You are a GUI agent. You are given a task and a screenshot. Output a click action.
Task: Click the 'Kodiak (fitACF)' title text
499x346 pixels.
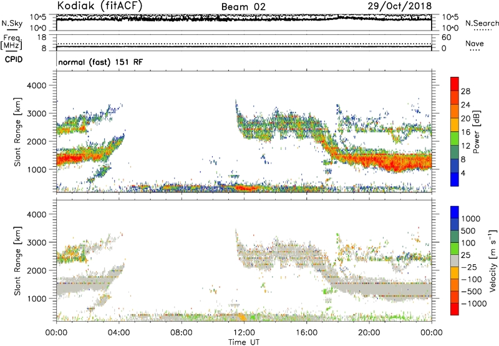click(x=100, y=6)
